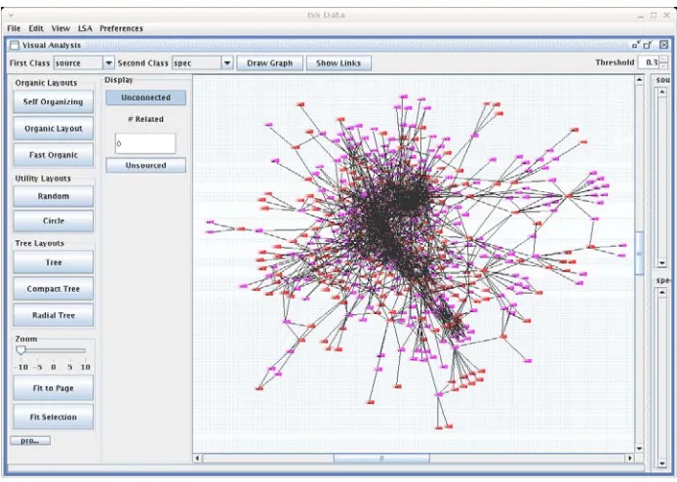Open the LSA menu

pos(85,28)
